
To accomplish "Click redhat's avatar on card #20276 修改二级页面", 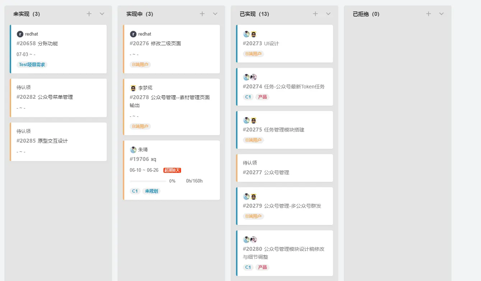I will tap(133, 34).
